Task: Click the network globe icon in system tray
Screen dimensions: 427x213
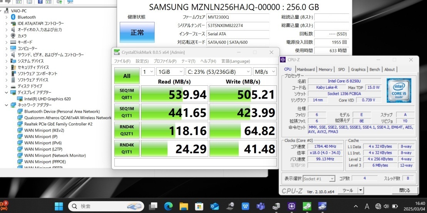Action: 378,206
